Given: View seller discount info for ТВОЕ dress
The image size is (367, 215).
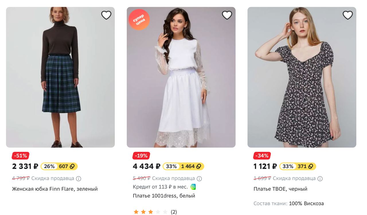Looking at the screenshot, I should tap(320, 179).
